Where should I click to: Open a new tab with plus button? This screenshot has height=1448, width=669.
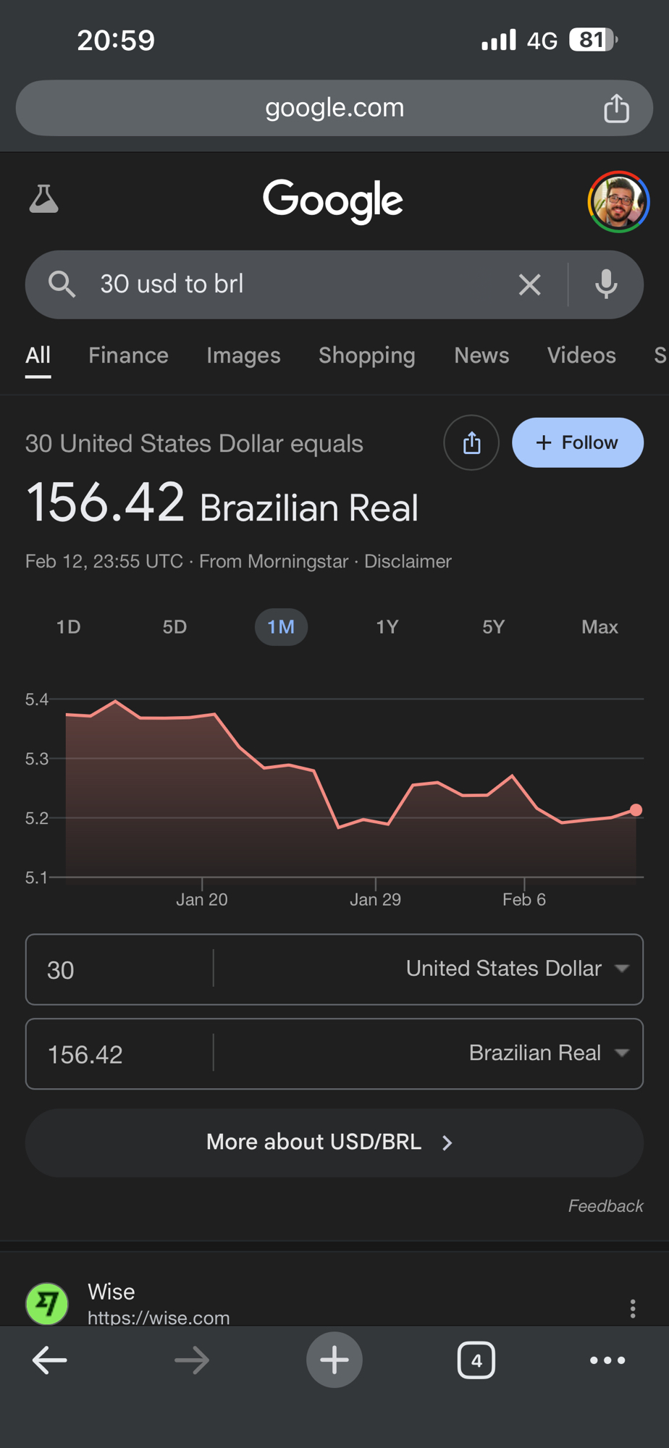[334, 1360]
